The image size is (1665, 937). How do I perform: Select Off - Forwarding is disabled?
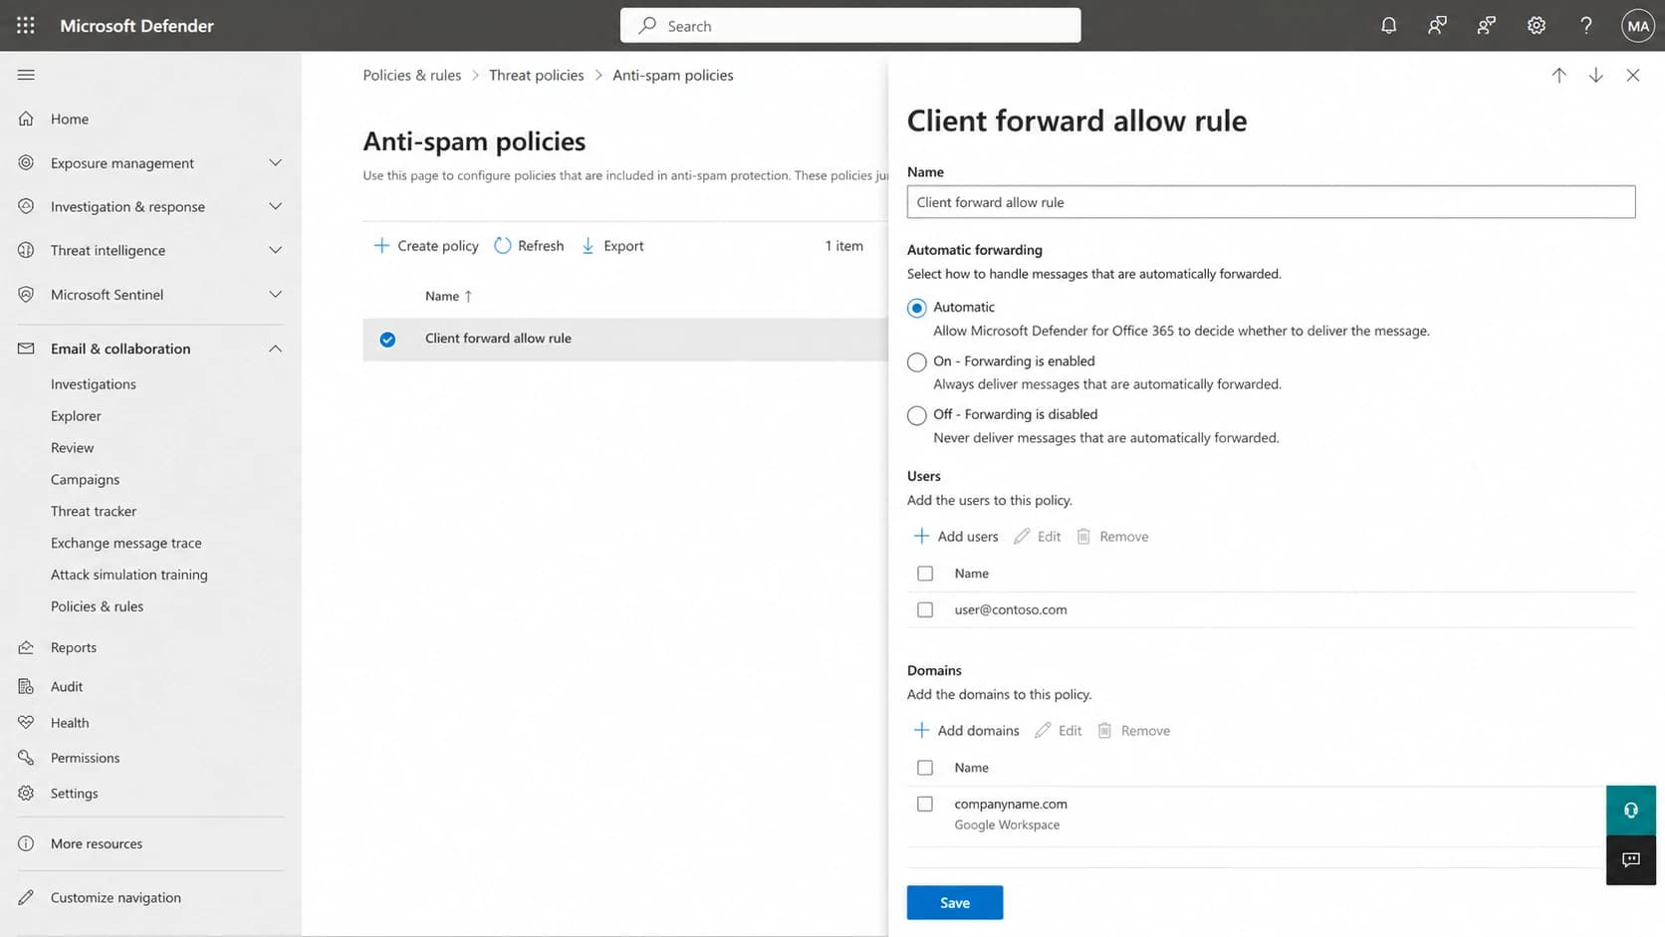pyautogui.click(x=917, y=415)
